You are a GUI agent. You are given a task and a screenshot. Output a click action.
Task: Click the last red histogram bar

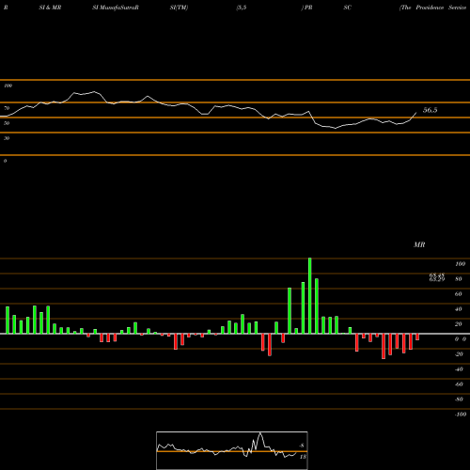coord(417,337)
